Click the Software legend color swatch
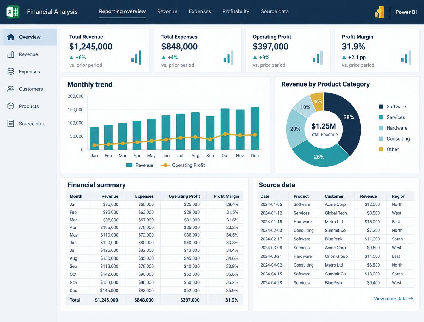 [x=381, y=107]
